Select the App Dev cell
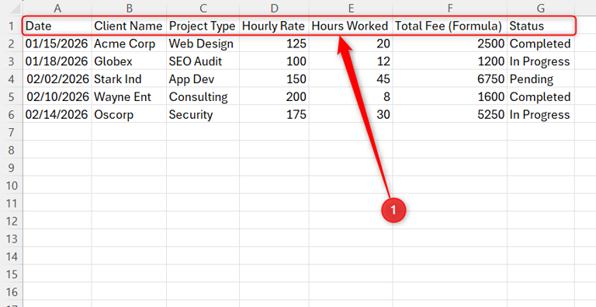 (203, 78)
